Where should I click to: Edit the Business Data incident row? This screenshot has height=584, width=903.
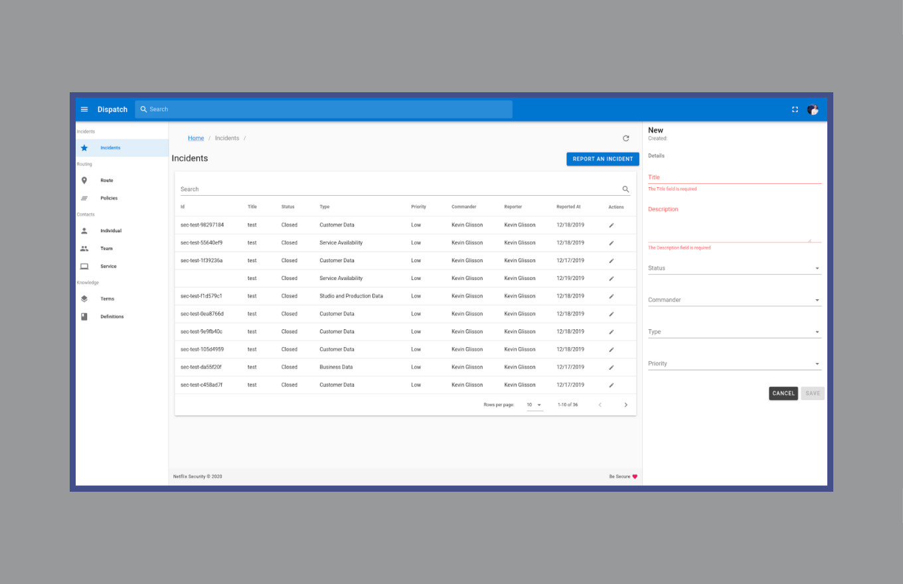tap(612, 367)
